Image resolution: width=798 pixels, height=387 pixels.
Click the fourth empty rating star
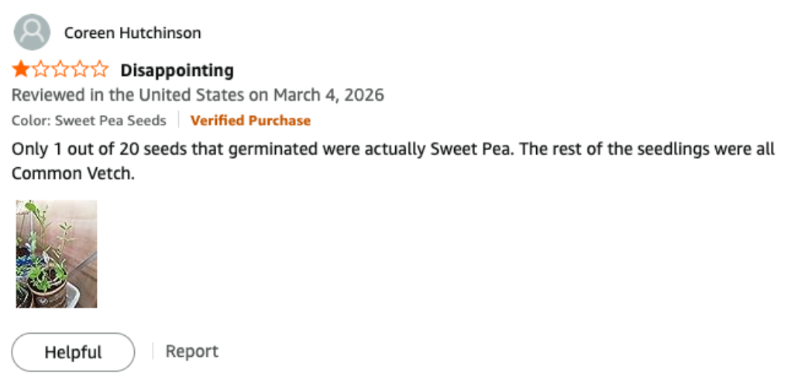coord(80,70)
